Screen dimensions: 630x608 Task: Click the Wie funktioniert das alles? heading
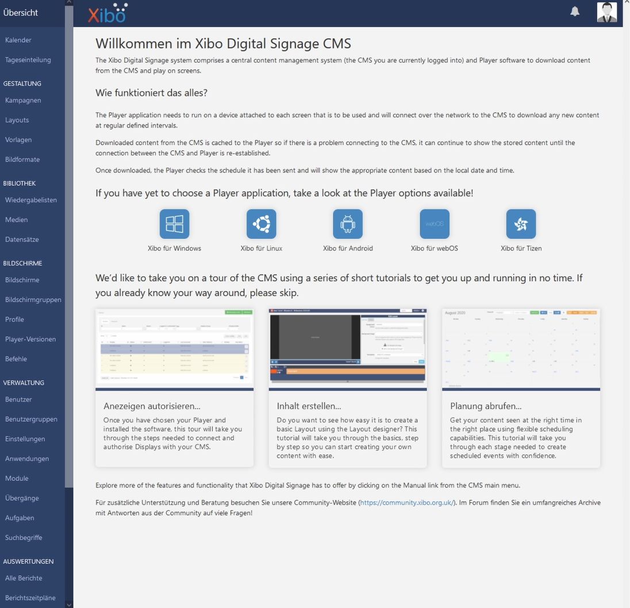pyautogui.click(x=152, y=93)
